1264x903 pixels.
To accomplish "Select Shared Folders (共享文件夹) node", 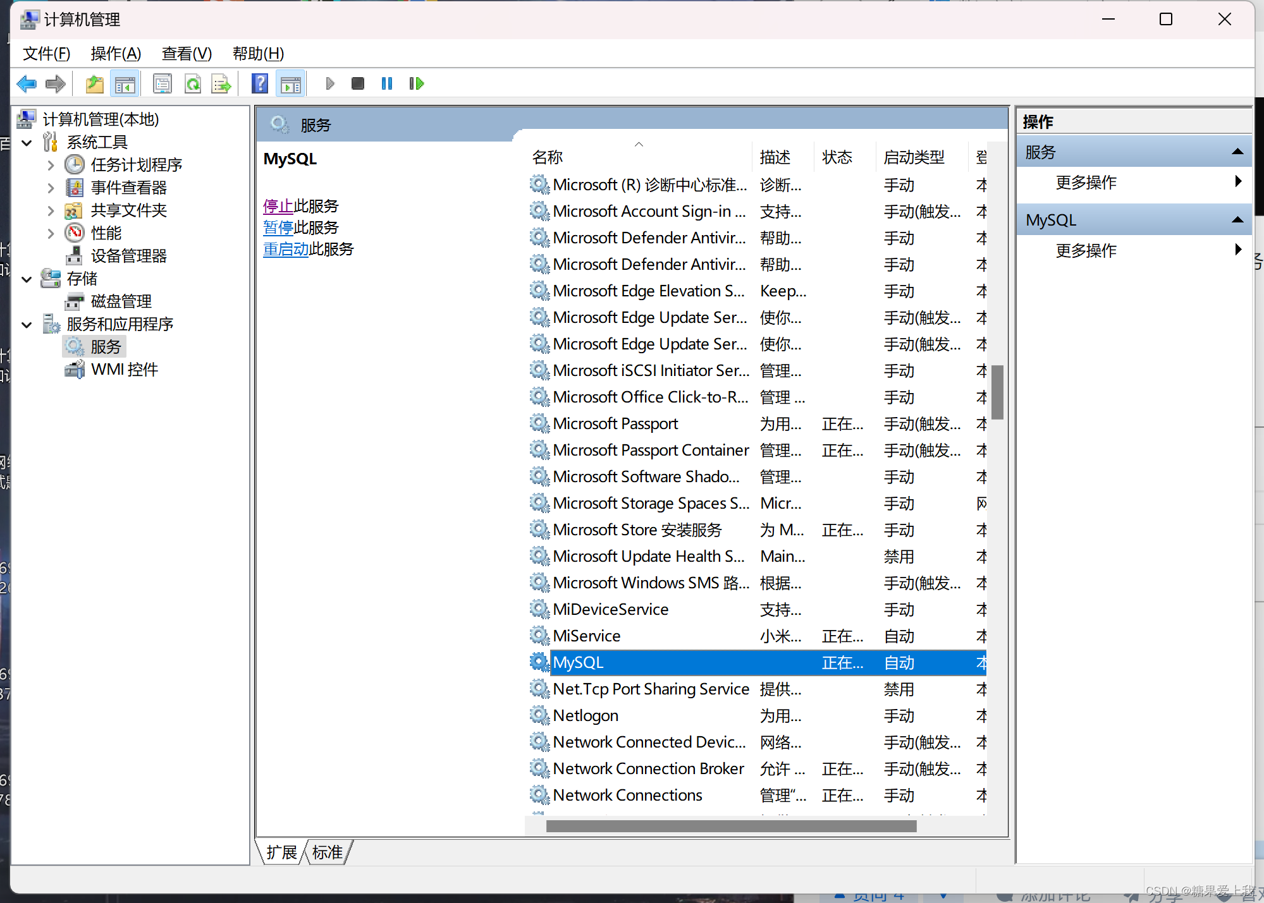I will (129, 210).
